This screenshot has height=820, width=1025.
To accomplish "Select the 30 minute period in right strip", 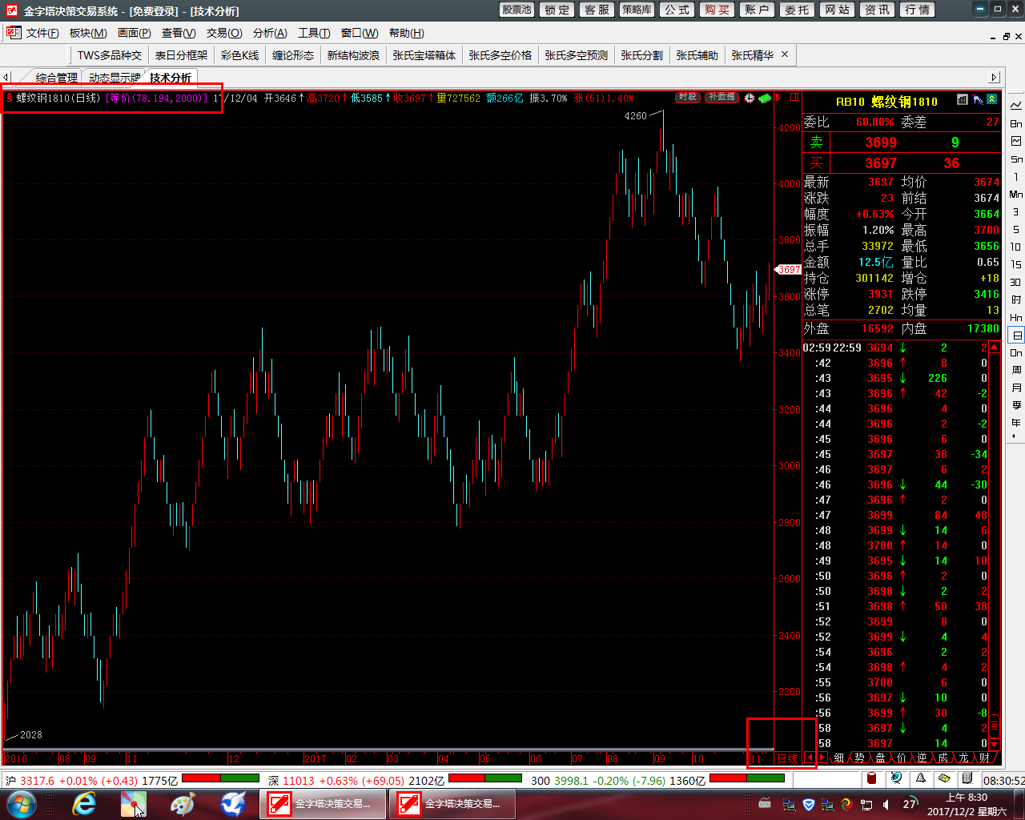I will pyautogui.click(x=1016, y=282).
